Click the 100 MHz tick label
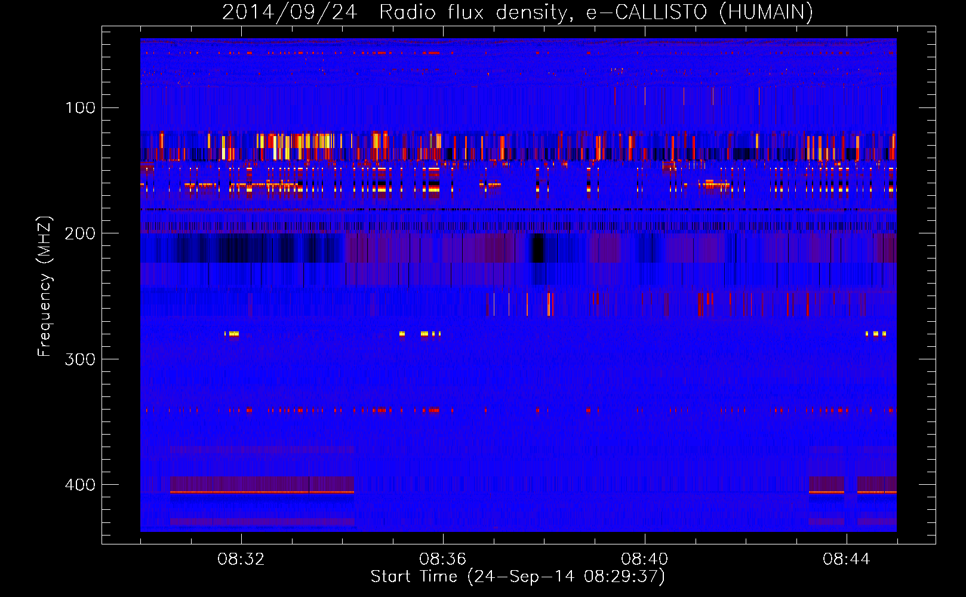966x597 pixels. [81, 107]
